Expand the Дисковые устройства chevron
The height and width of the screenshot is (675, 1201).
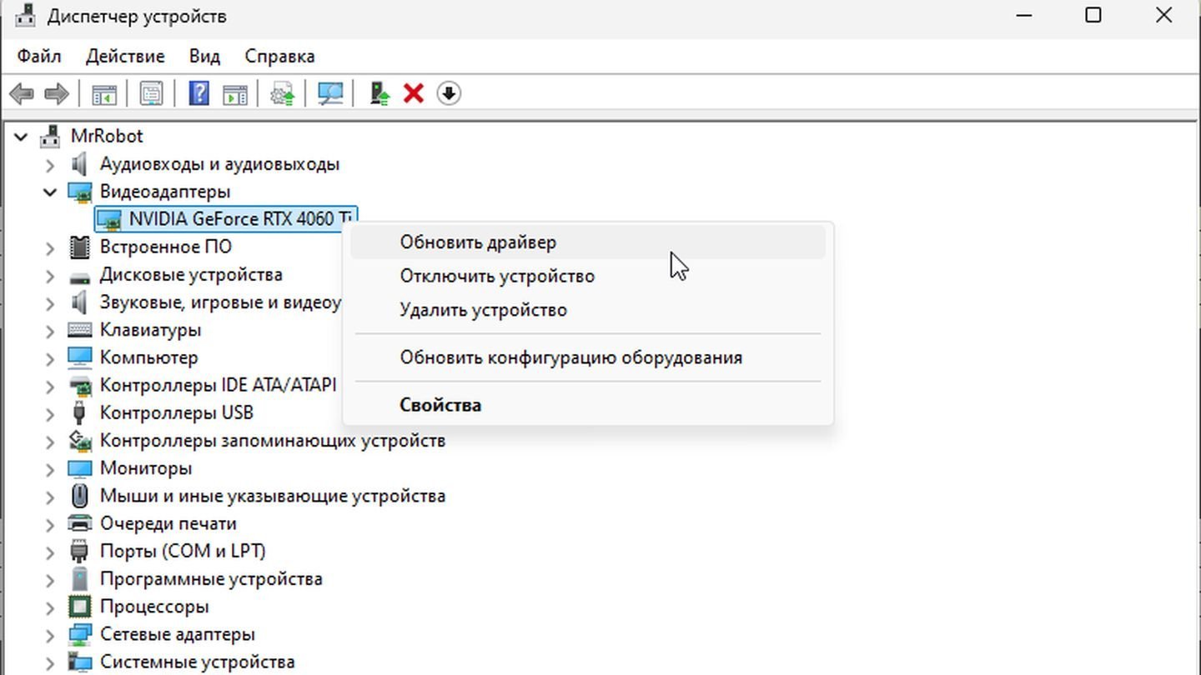(50, 275)
